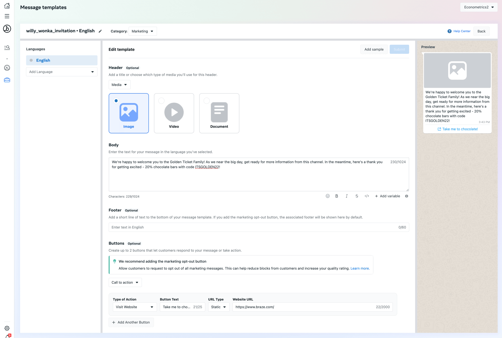Open the home icon in sidebar
The height and width of the screenshot is (338, 502).
tap(7, 6)
